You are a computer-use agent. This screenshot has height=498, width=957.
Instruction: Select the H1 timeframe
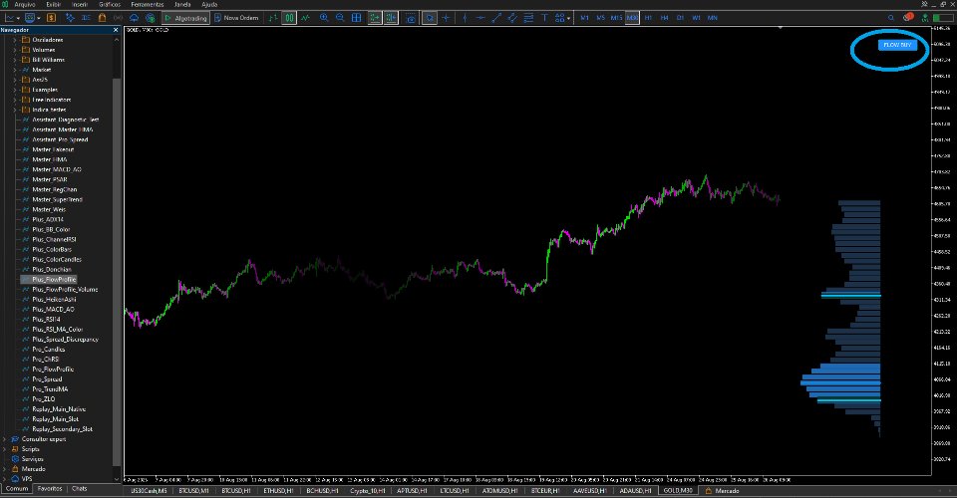[x=648, y=18]
